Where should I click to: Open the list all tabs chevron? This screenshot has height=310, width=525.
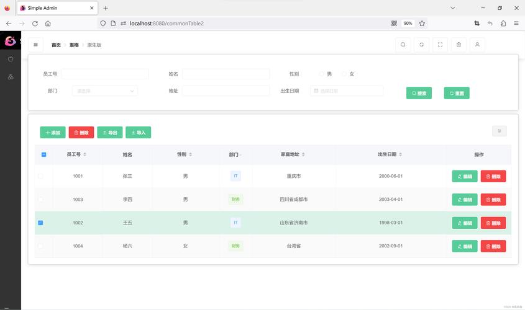coord(453,8)
